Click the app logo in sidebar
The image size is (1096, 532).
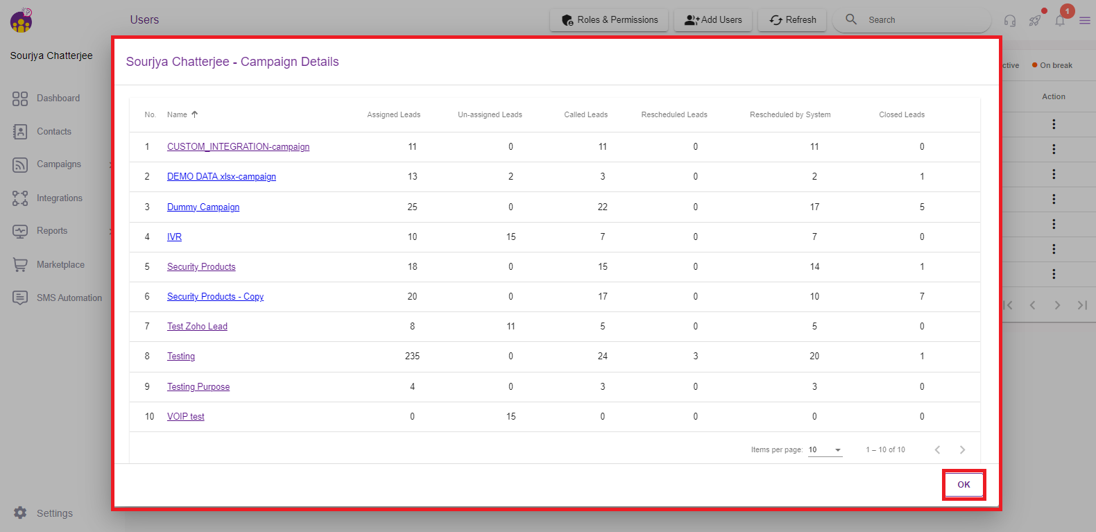pos(22,21)
